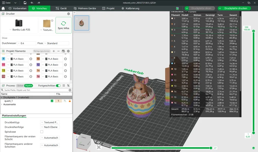Switch to the Vorschau tab
This screenshot has width=258, height=152.
click(x=39, y=8)
